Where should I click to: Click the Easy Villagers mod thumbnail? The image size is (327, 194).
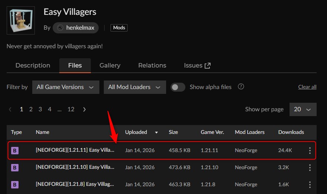pyautogui.click(x=21, y=20)
